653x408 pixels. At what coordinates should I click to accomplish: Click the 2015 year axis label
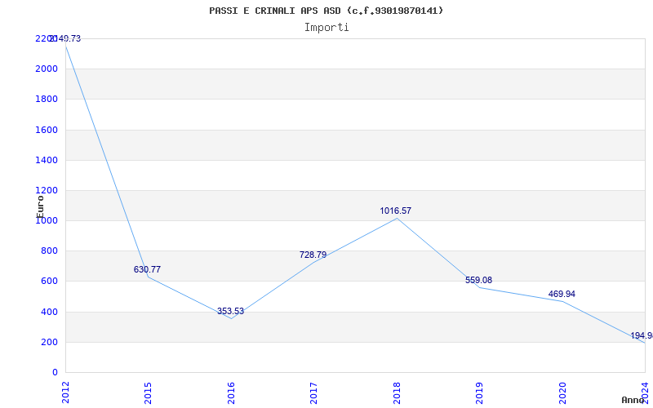pyautogui.click(x=148, y=392)
